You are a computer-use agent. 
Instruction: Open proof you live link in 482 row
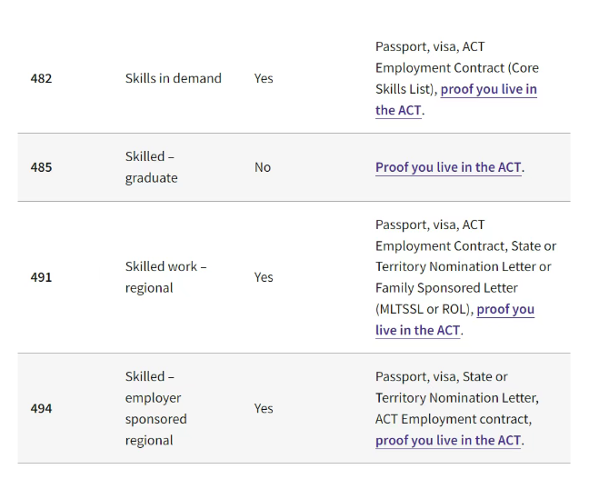pyautogui.click(x=488, y=89)
